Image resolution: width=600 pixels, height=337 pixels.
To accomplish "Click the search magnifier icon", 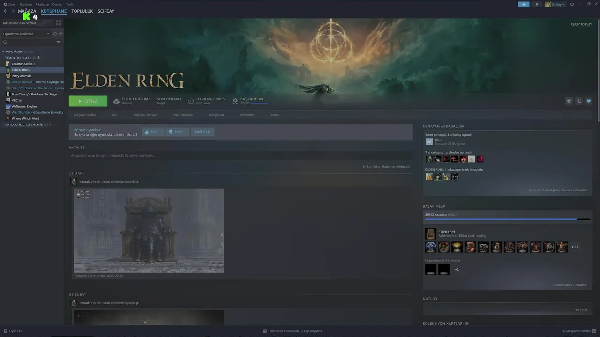I will tap(5, 43).
